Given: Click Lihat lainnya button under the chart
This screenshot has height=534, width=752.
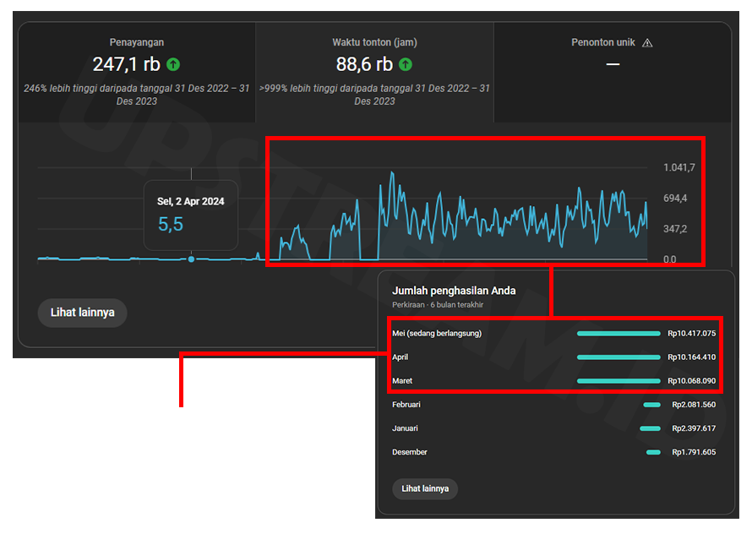Looking at the screenshot, I should coord(82,313).
